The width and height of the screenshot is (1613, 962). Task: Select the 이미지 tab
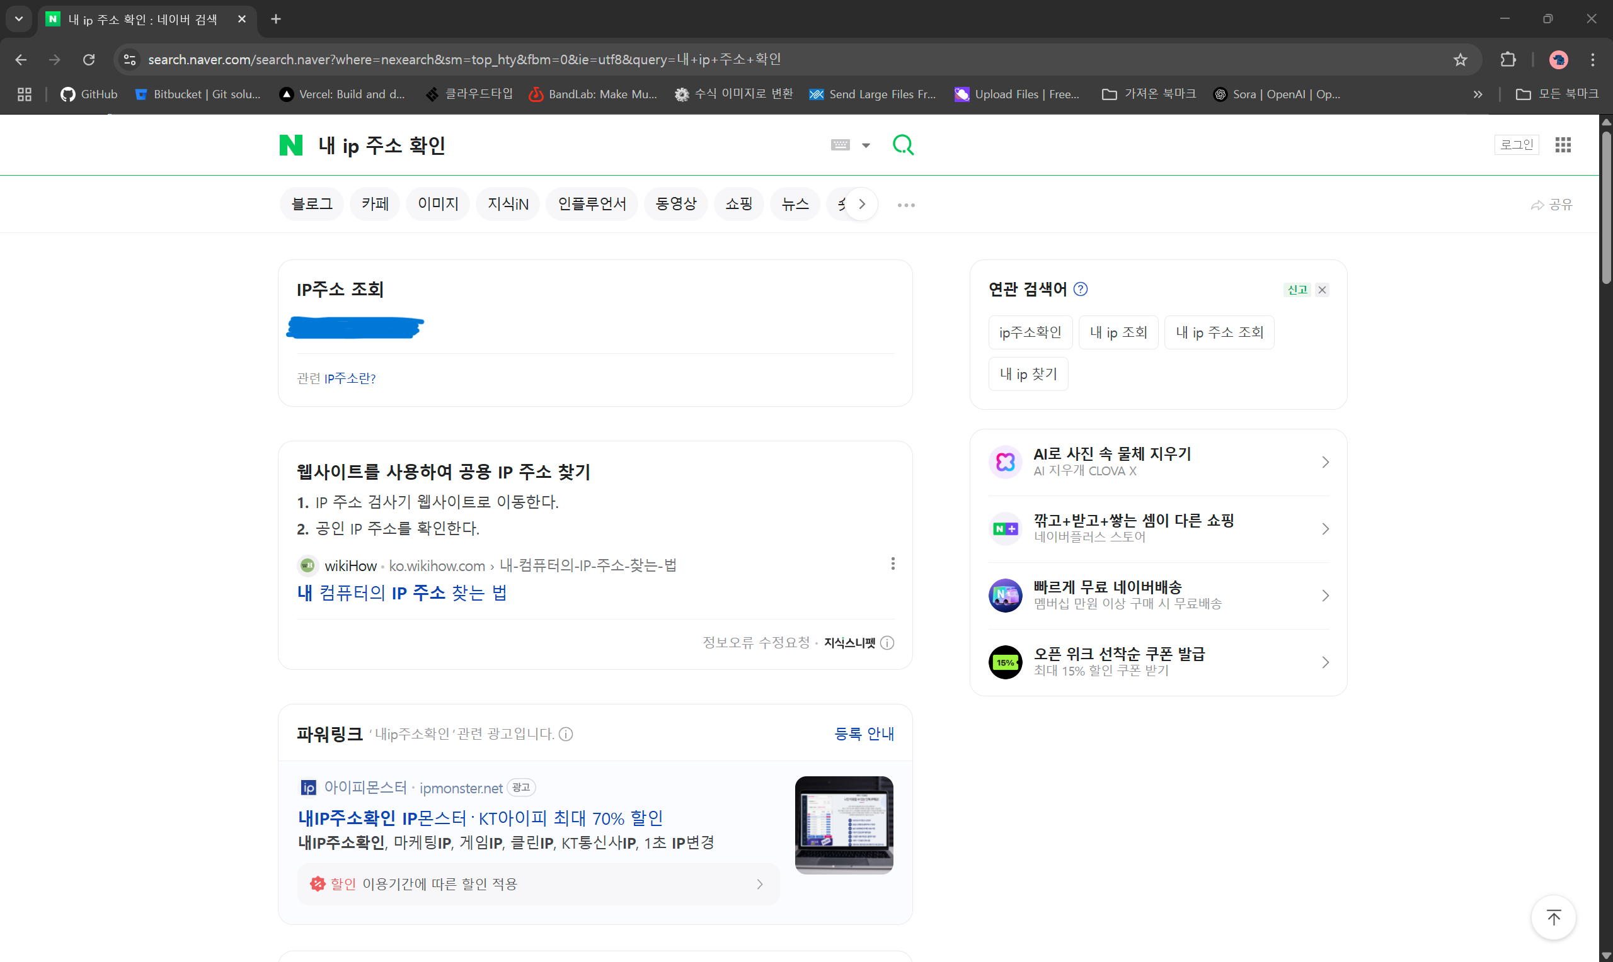click(438, 204)
